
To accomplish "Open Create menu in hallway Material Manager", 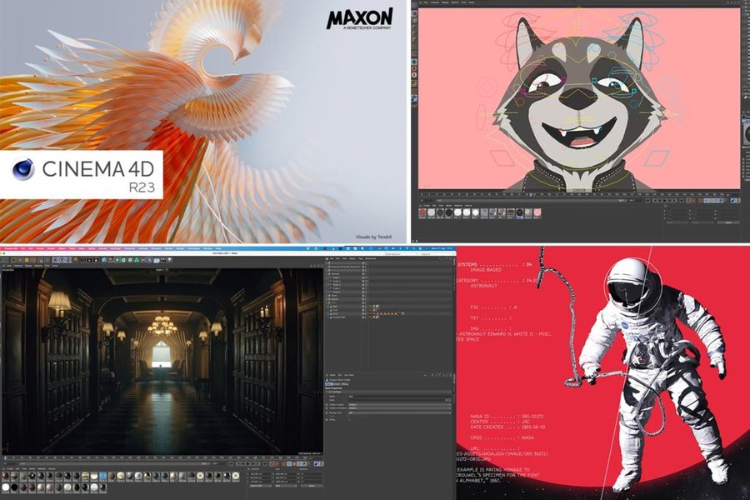I will 10,469.
